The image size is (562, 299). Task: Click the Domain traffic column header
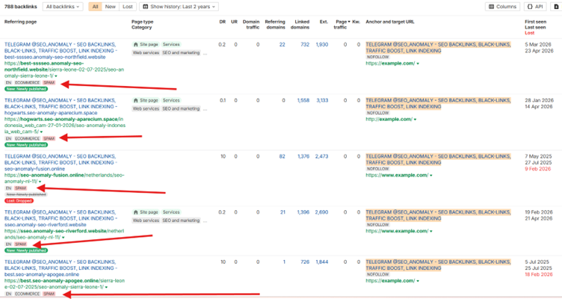point(251,25)
